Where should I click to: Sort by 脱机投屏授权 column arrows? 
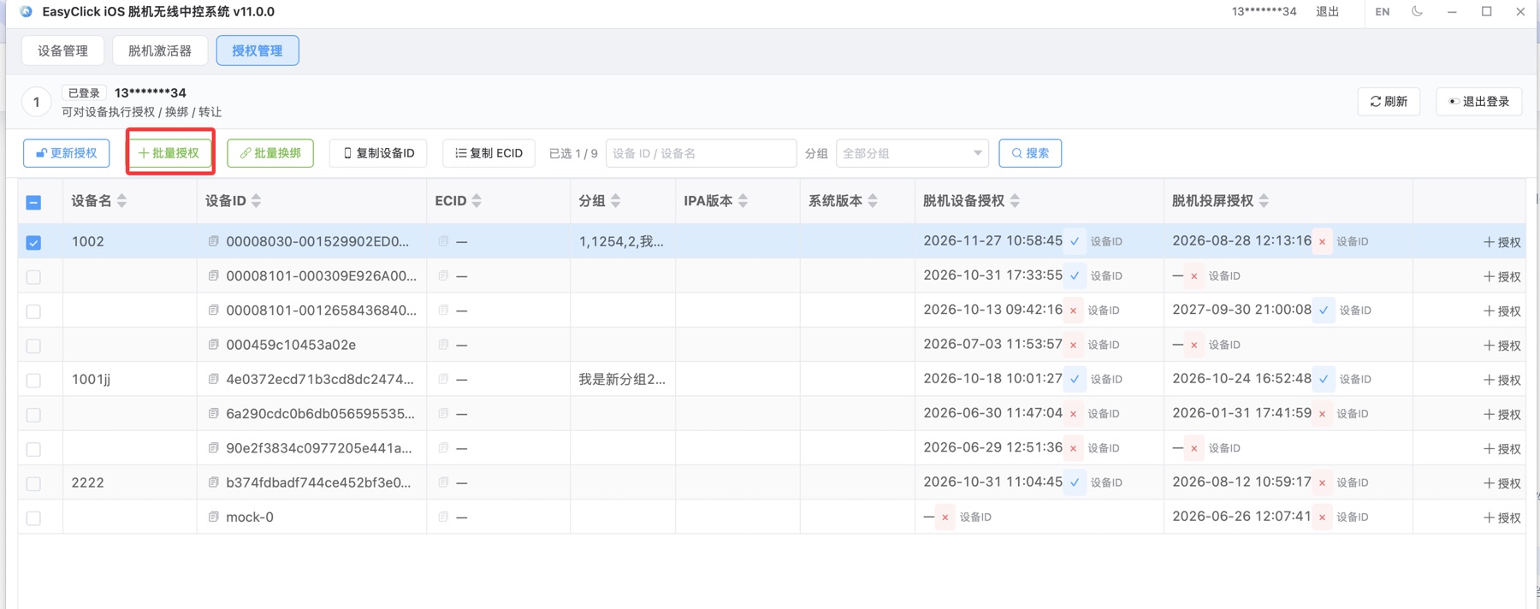[1264, 201]
